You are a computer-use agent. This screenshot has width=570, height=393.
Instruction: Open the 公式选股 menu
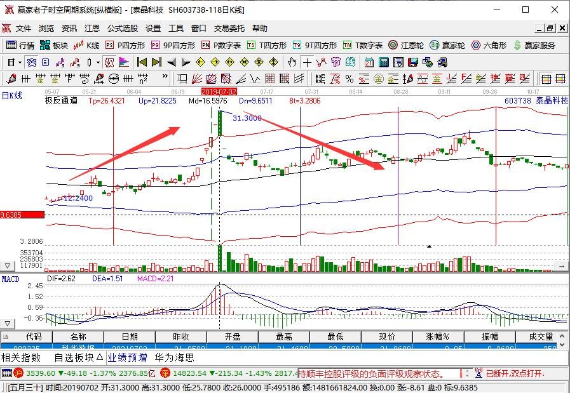coord(123,29)
